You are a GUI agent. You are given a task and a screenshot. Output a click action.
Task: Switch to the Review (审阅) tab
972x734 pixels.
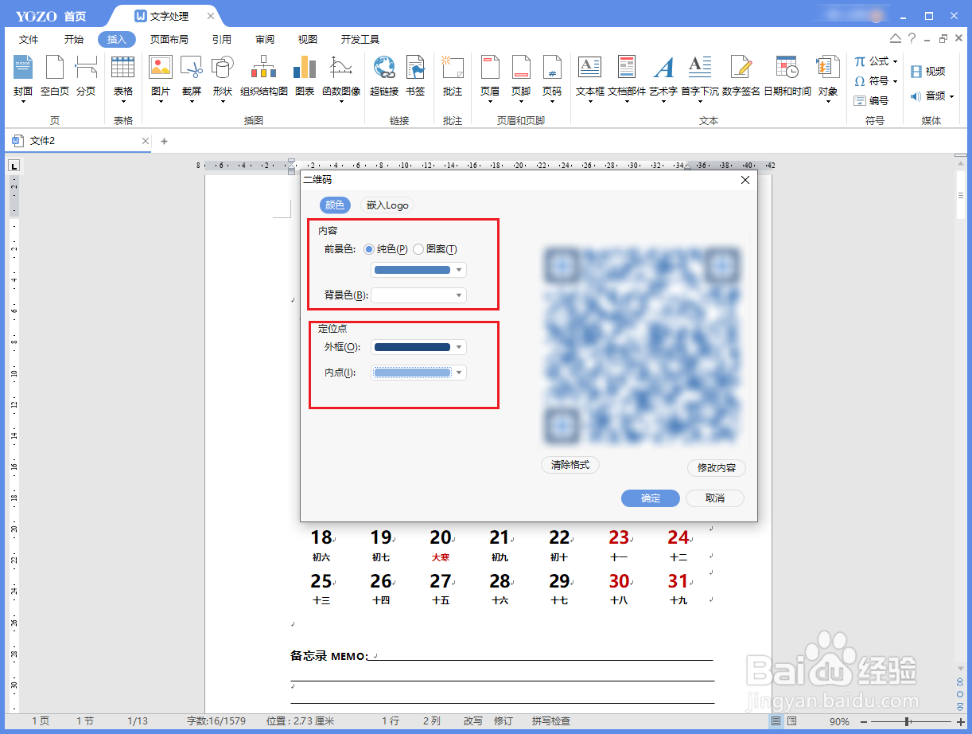pos(265,39)
